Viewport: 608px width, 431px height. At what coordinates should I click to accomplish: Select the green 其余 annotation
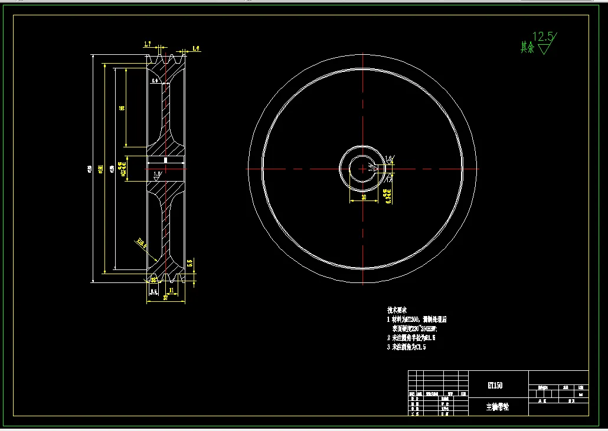(x=527, y=47)
